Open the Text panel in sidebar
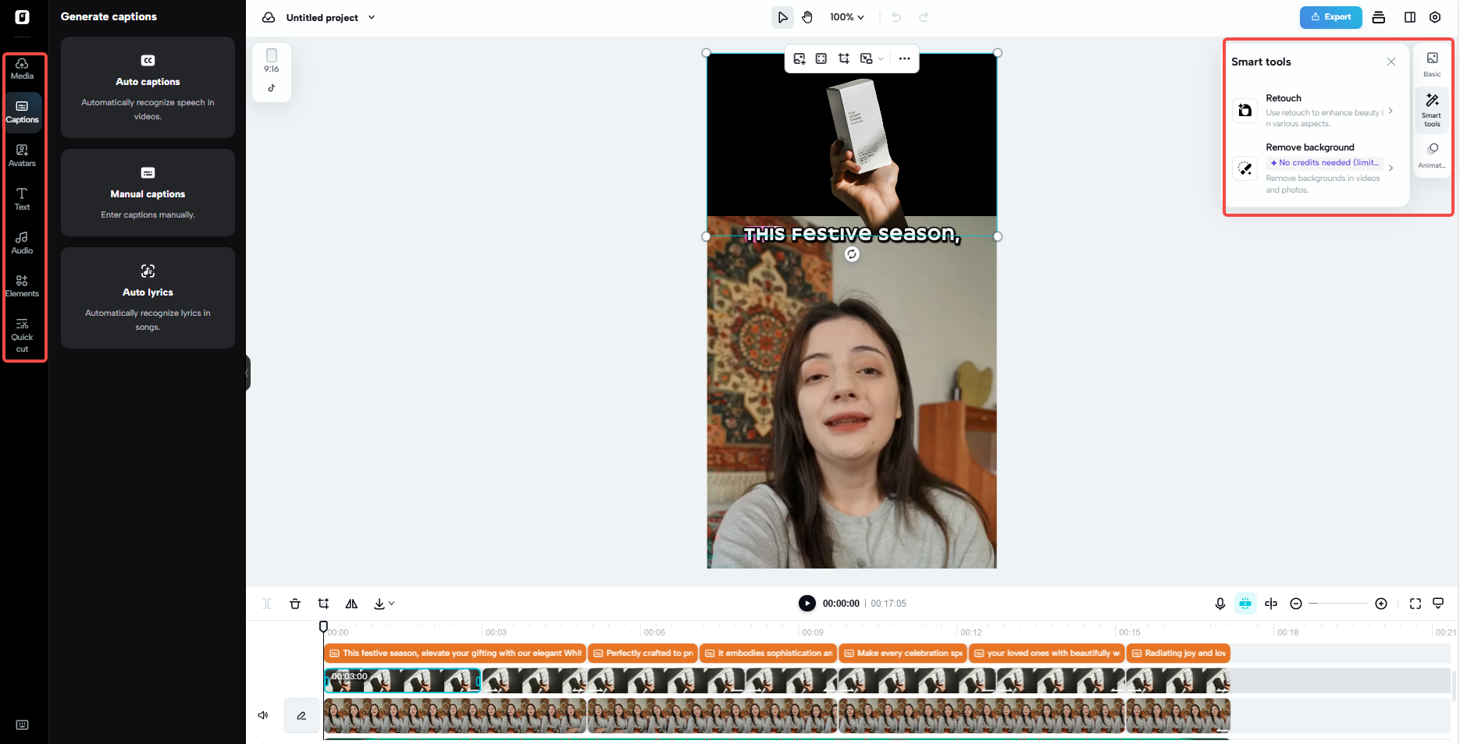This screenshot has width=1460, height=744. (22, 200)
